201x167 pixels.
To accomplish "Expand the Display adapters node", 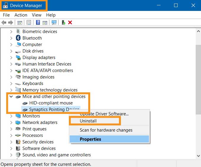I will (11, 58).
